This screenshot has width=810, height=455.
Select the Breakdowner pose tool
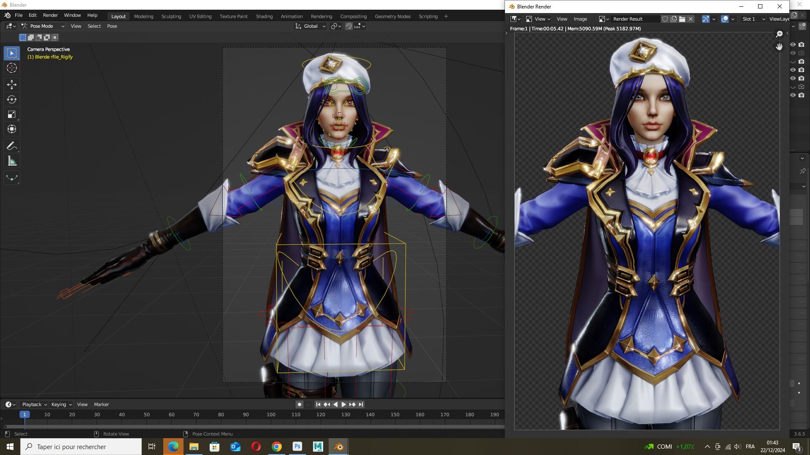[x=12, y=178]
